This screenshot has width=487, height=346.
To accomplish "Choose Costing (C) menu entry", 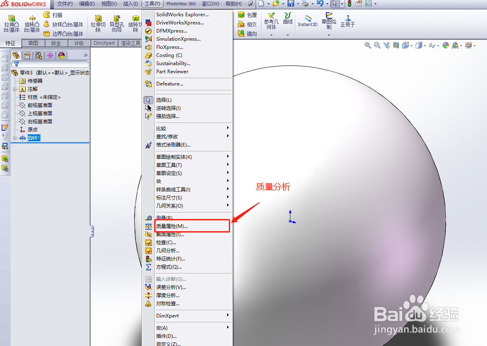I will coord(188,55).
